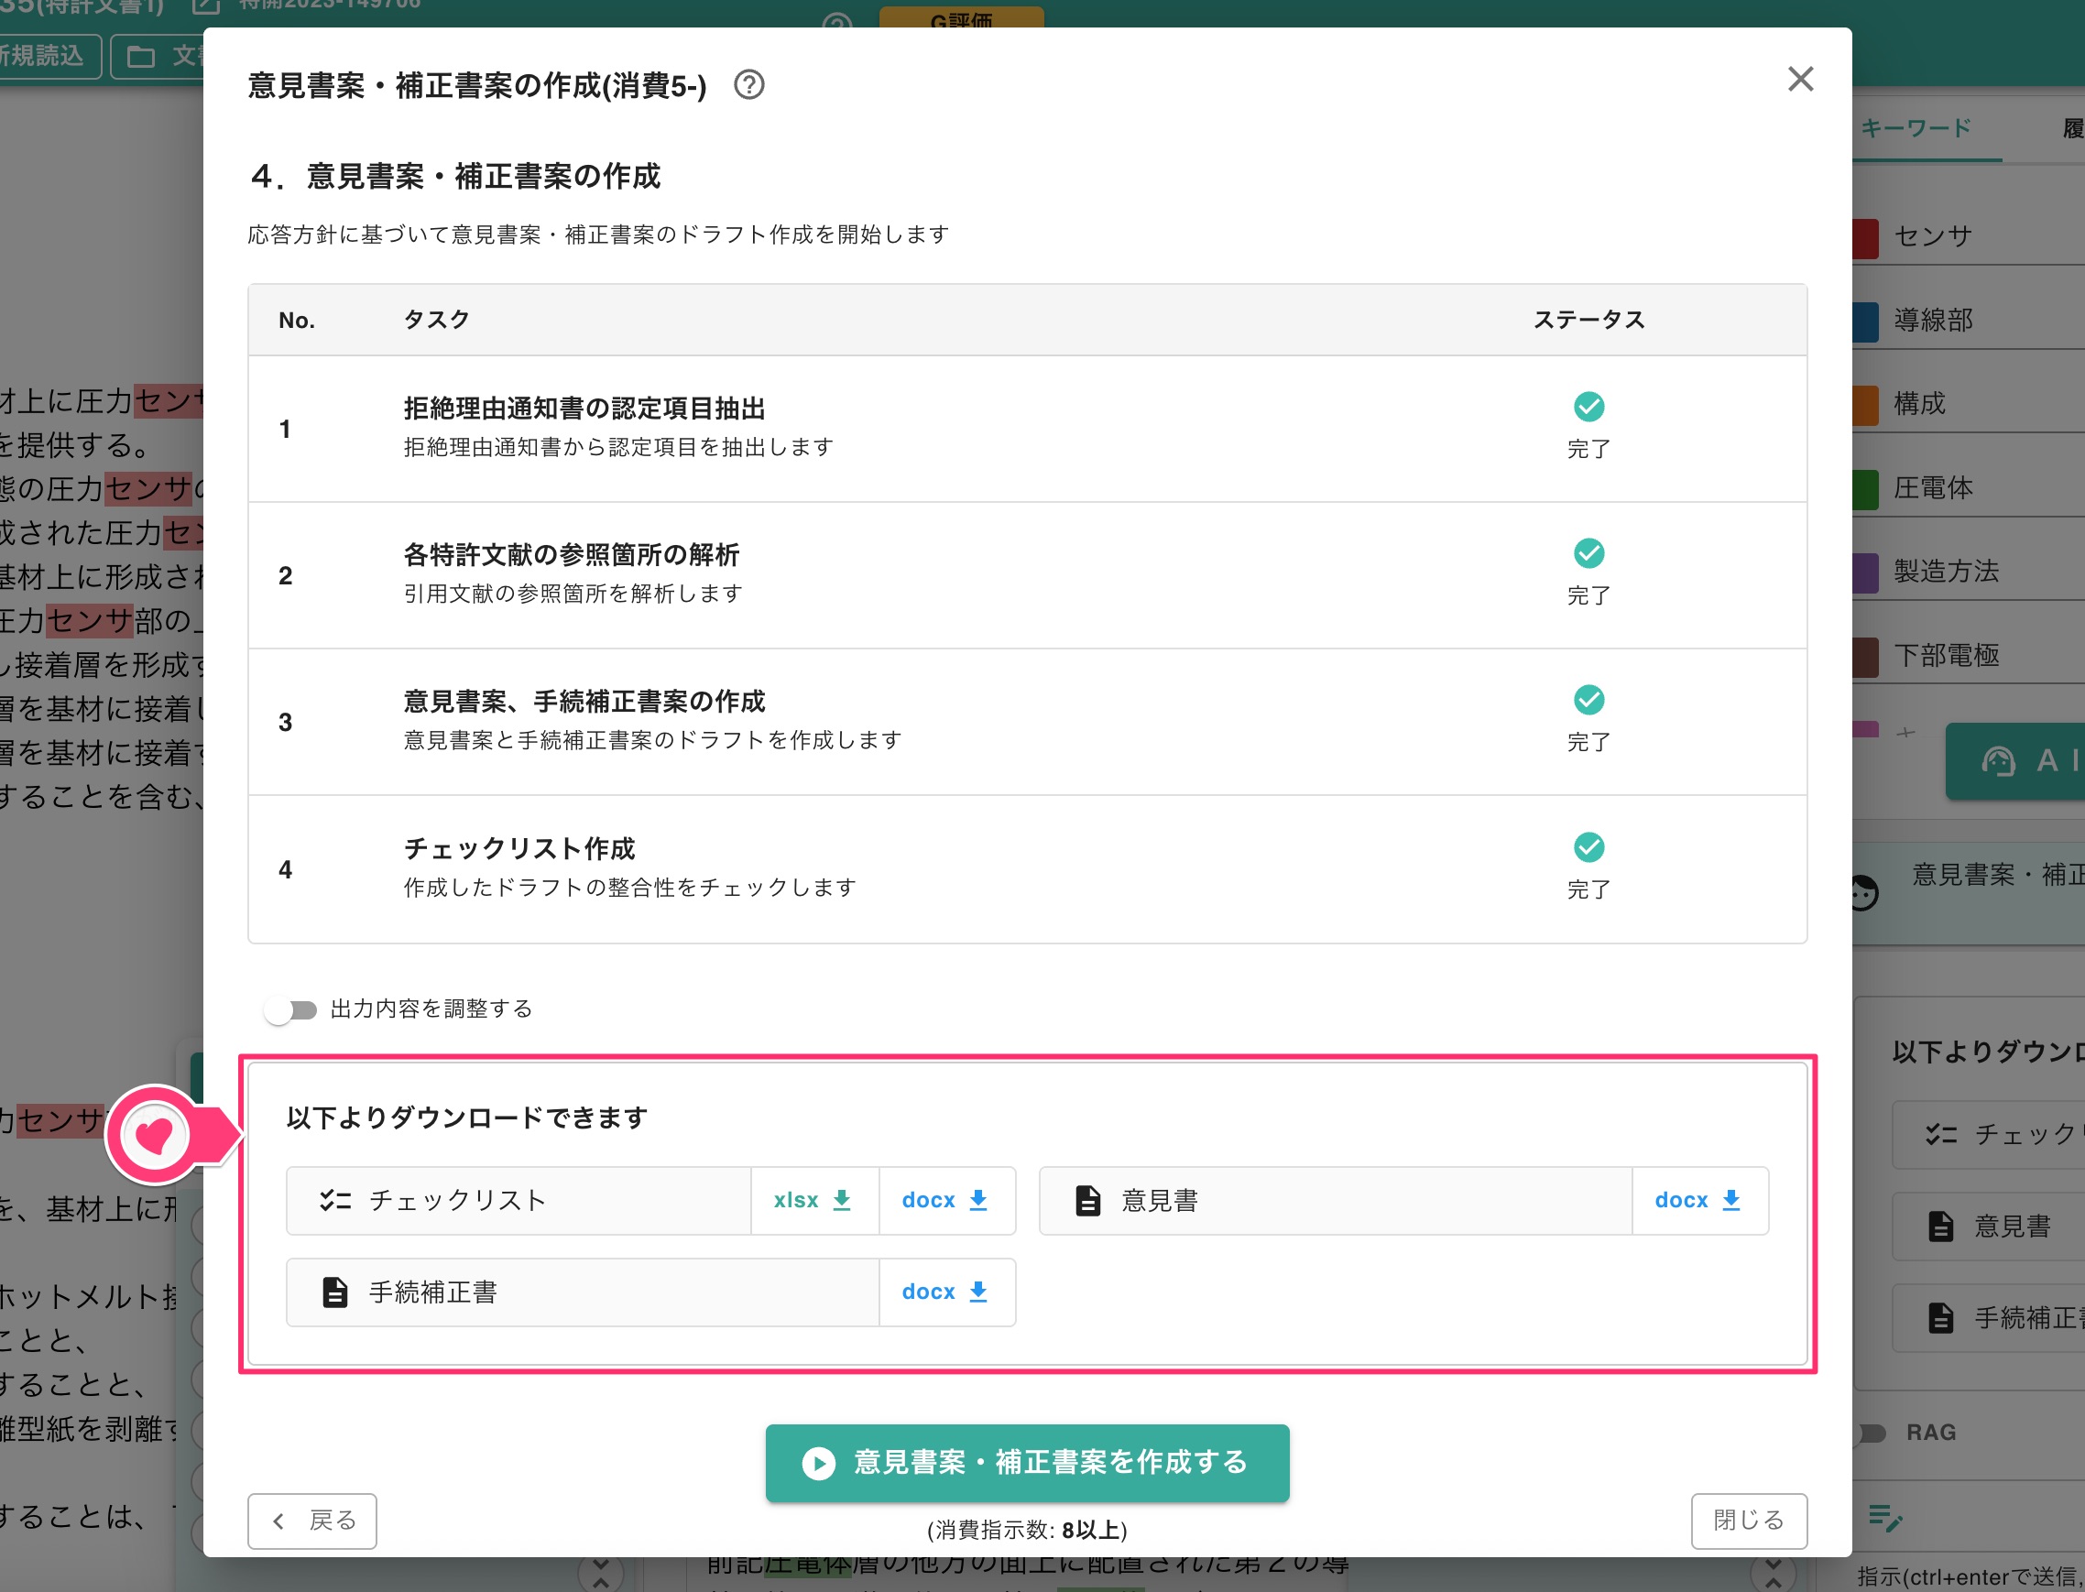This screenshot has width=2085, height=1592.
Task: Click the completed check icon for task 1
Action: (1589, 407)
